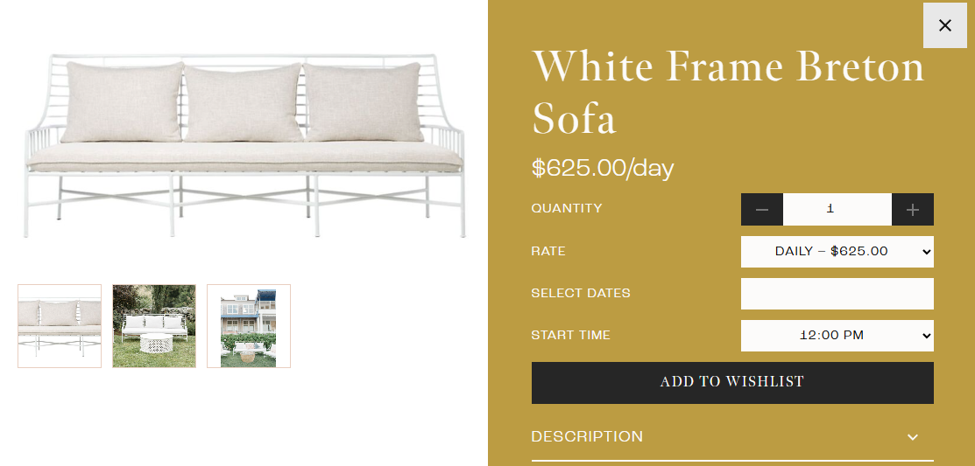
Task: Click the Start Time label
Action: [570, 335]
